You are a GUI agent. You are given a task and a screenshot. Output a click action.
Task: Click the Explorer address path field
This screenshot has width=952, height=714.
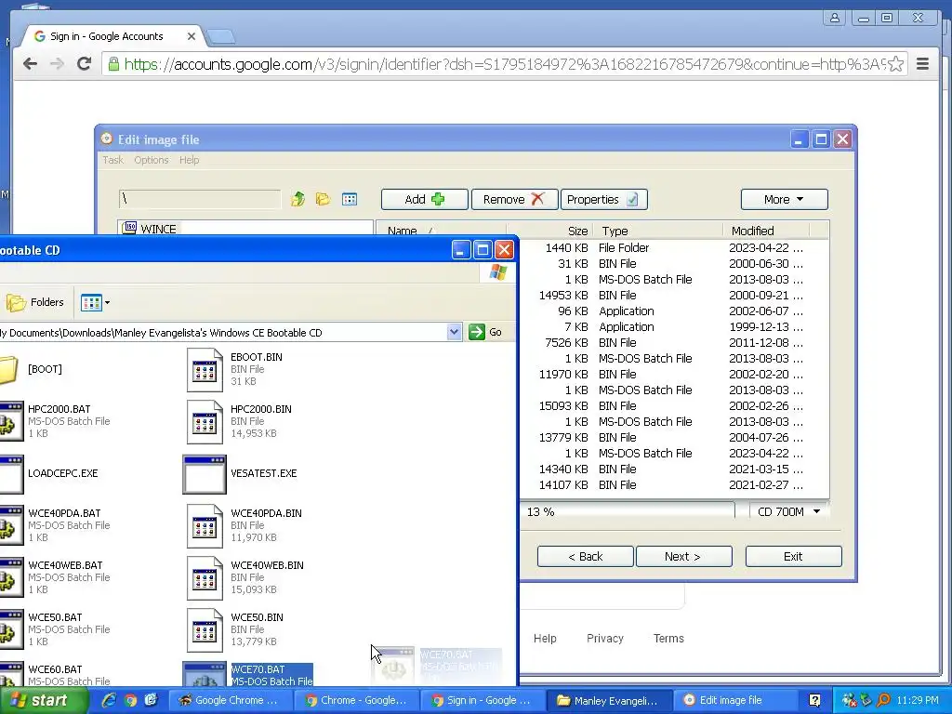(x=222, y=332)
